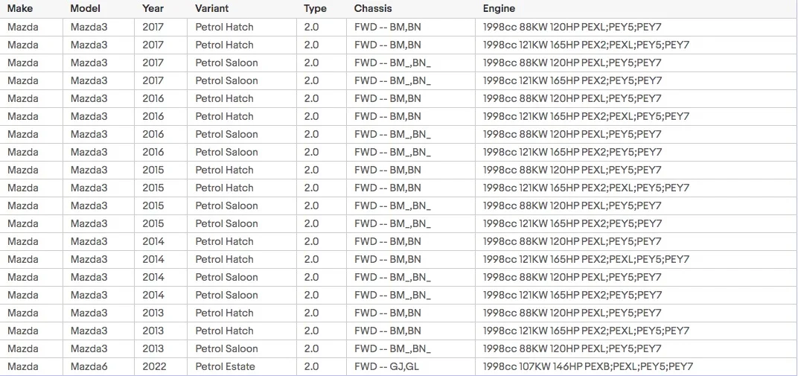Select engine cell of 2013 Petrol Hatch 165HP row
This screenshot has width=798, height=376.
pyautogui.click(x=636, y=331)
